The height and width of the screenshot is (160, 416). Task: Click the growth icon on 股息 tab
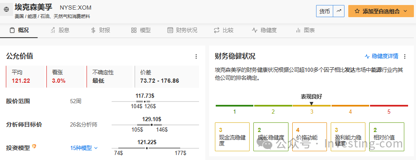53,30
